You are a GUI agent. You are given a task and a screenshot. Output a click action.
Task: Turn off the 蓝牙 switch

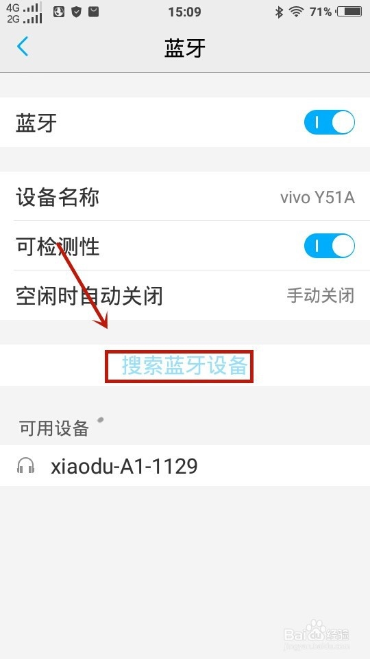[330, 122]
